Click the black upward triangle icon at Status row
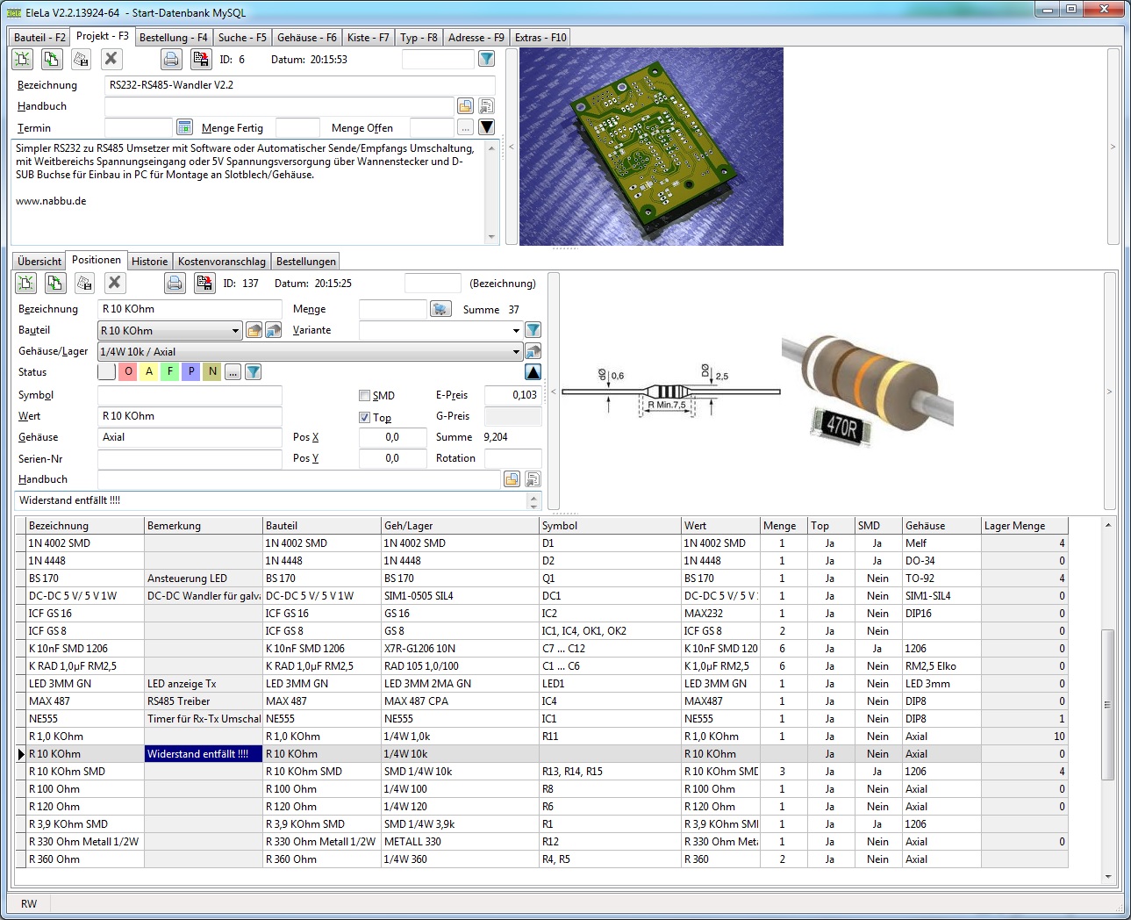Image resolution: width=1131 pixels, height=920 pixels. (533, 372)
